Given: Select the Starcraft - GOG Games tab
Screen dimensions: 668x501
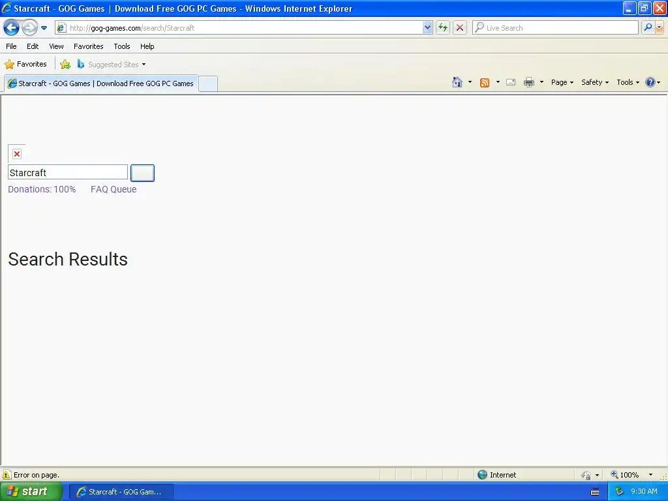Looking at the screenshot, I should pos(101,83).
